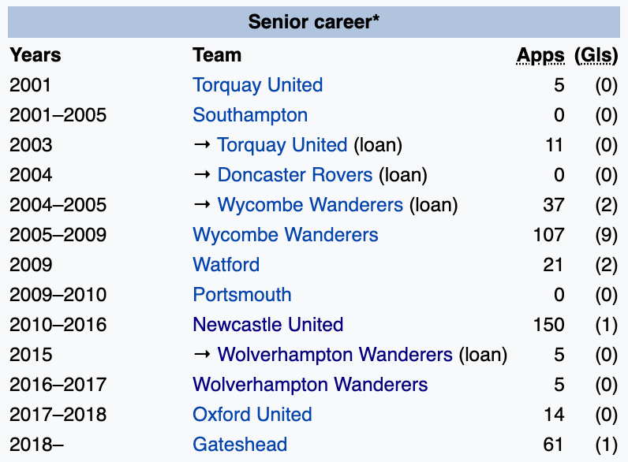Open the Torquay United loan link for 2003
This screenshot has width=628, height=462.
tap(282, 145)
